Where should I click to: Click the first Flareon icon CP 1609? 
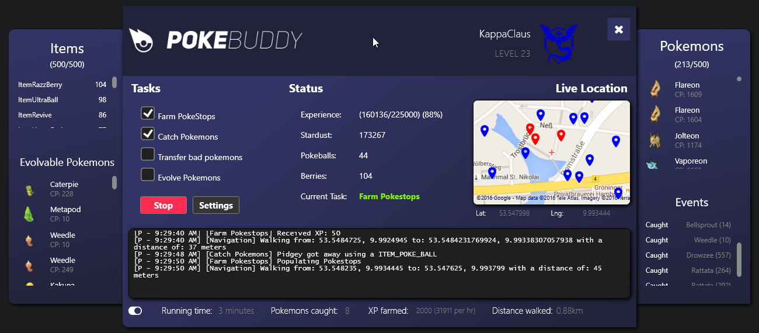click(656, 89)
